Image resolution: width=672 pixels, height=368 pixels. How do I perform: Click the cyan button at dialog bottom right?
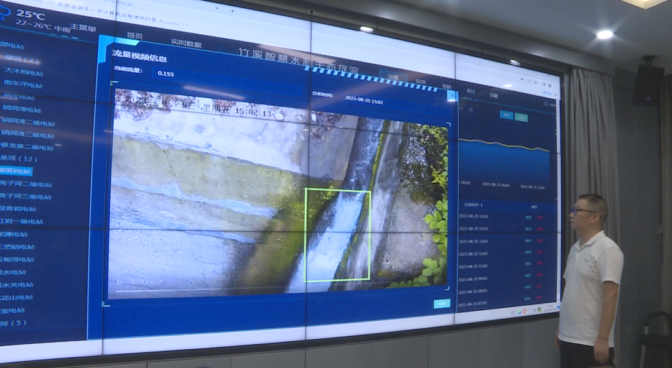click(441, 304)
